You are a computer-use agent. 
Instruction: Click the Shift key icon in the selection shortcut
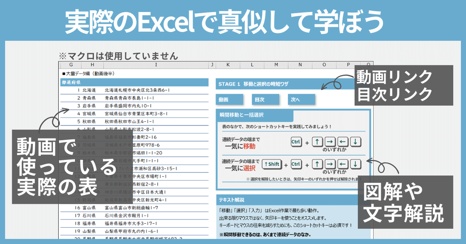tap(271, 164)
